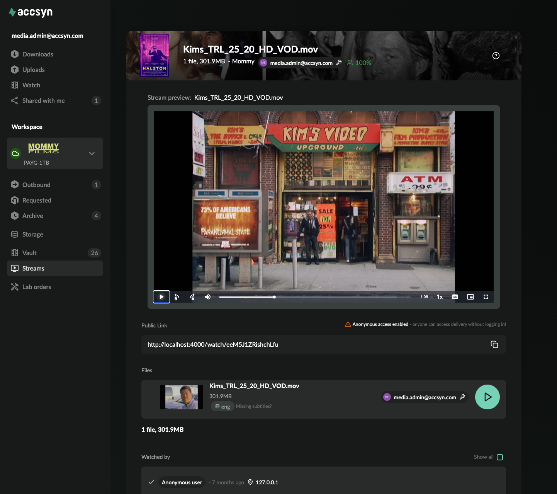The width and height of the screenshot is (557, 494).
Task: Skip backward in the video player
Action: click(177, 297)
